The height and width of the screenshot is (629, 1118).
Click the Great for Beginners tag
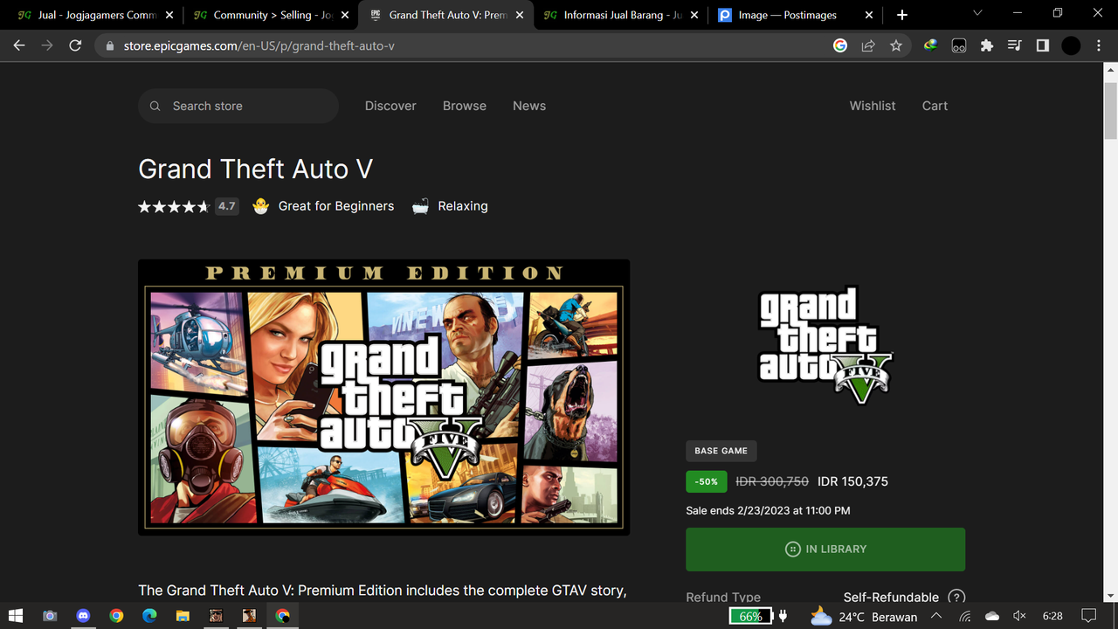[323, 206]
